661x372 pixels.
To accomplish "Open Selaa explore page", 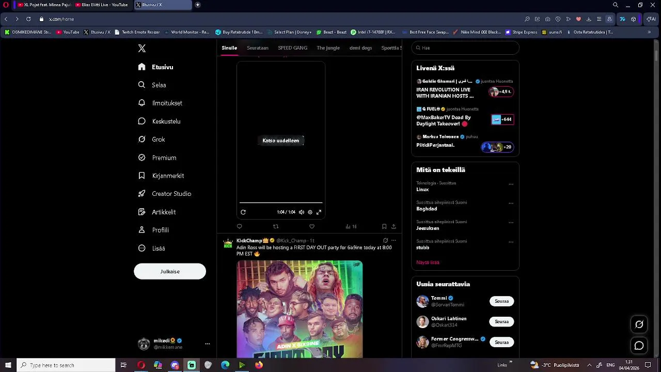I will [152, 85].
